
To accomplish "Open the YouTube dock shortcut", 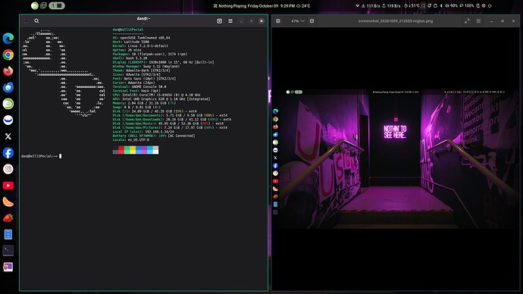I will (8, 186).
